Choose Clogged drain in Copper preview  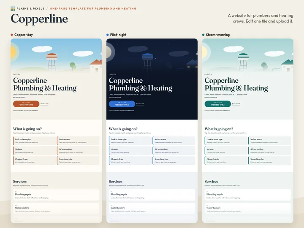click(34, 160)
